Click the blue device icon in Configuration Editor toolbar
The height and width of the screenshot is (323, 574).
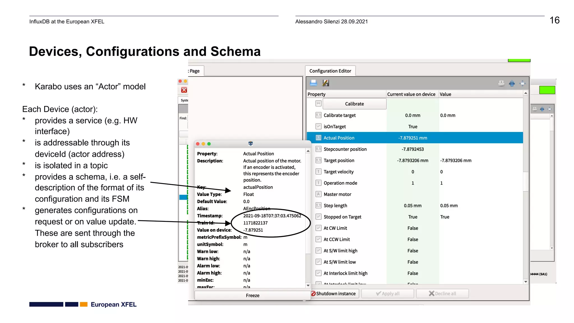point(313,83)
